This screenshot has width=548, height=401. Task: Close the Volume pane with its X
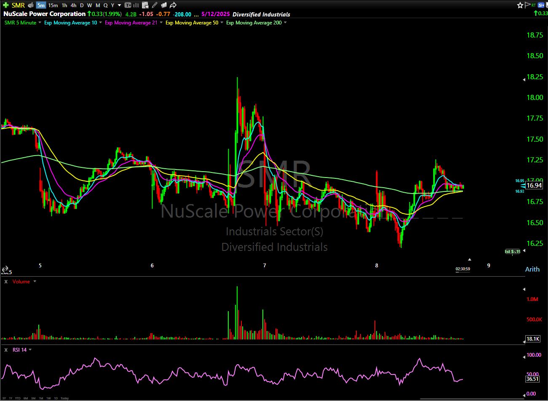coord(6,282)
